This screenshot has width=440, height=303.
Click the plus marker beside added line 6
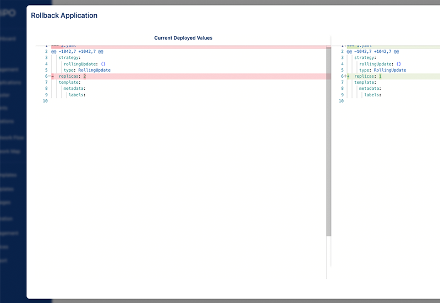pos(348,77)
